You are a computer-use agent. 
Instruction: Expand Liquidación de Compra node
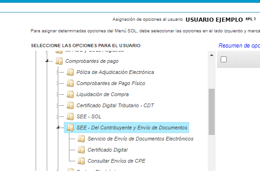pos(58,94)
